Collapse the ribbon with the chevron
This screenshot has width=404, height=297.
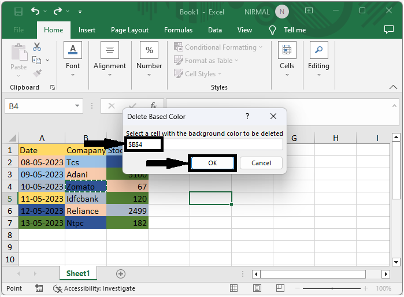coord(393,87)
